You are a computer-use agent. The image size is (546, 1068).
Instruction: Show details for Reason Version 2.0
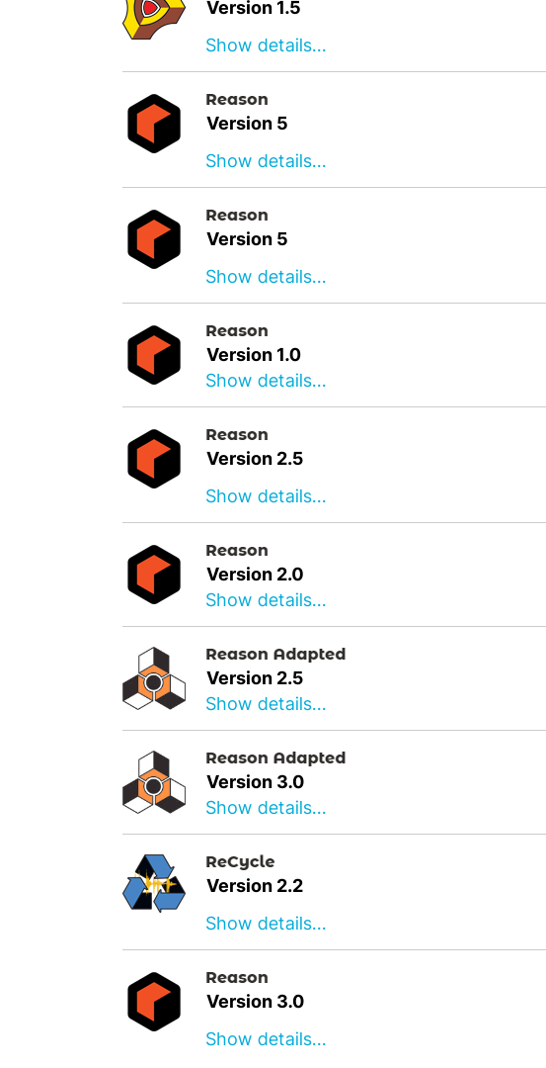pos(266,599)
